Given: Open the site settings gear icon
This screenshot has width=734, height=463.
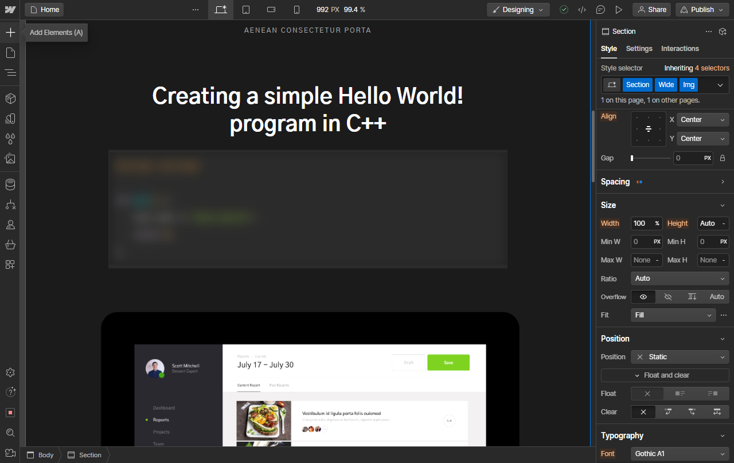Looking at the screenshot, I should pyautogui.click(x=10, y=372).
